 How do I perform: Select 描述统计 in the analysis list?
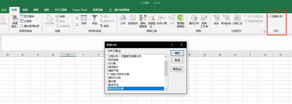[136, 67]
